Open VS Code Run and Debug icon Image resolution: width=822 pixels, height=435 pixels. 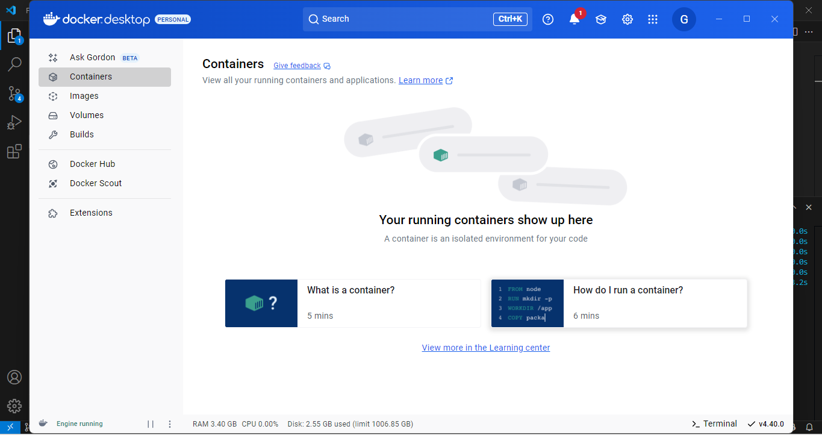point(14,122)
